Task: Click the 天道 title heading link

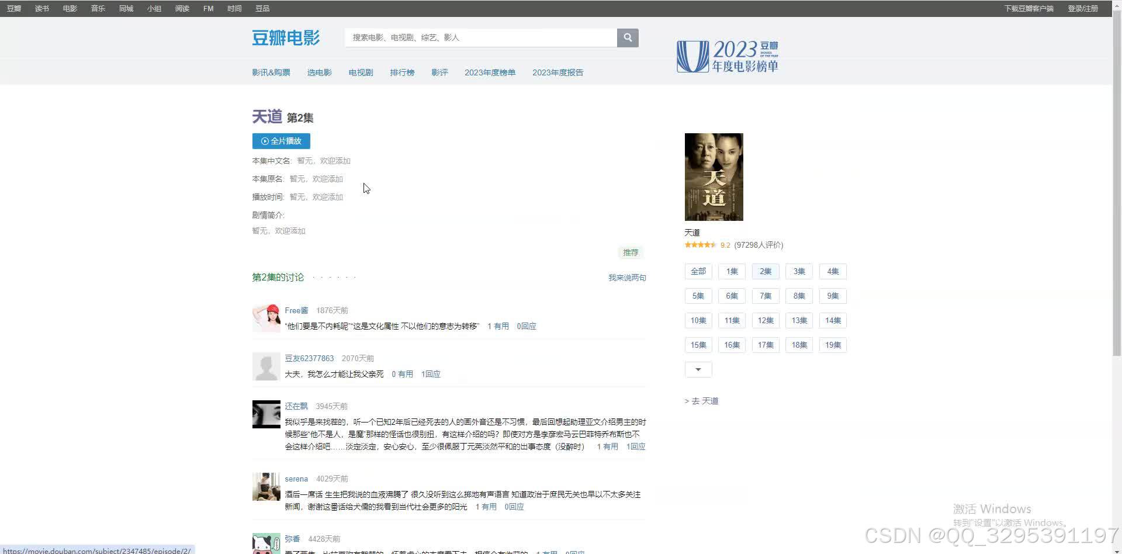Action: [267, 117]
